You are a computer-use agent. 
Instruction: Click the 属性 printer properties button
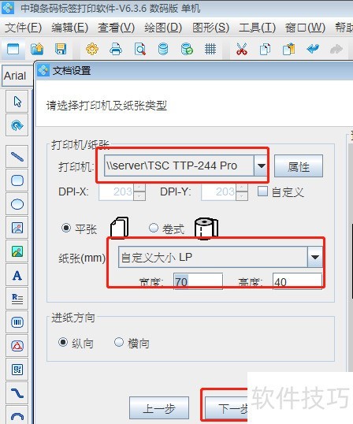pyautogui.click(x=299, y=166)
